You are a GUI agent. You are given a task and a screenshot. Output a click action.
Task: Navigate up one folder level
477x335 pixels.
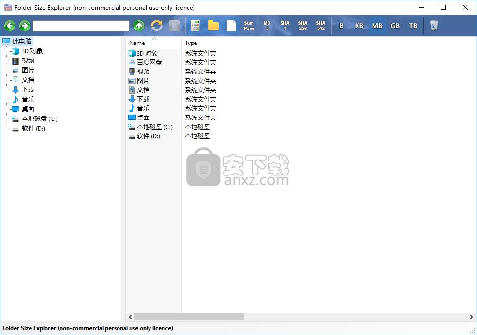139,26
